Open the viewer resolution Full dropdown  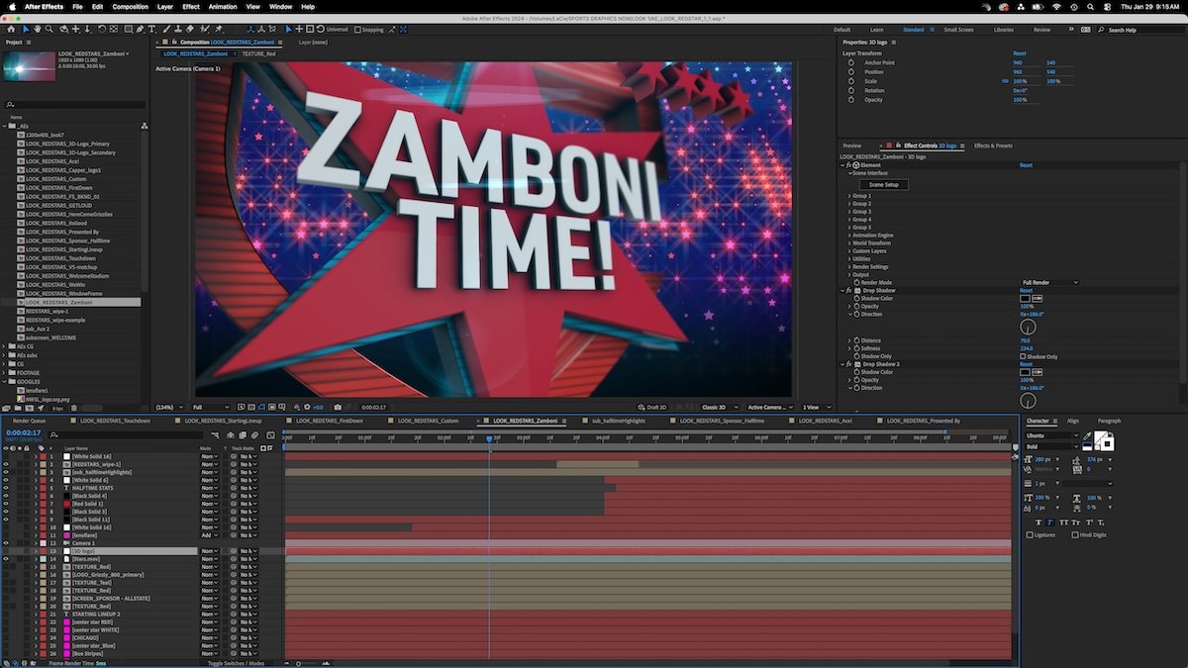210,407
